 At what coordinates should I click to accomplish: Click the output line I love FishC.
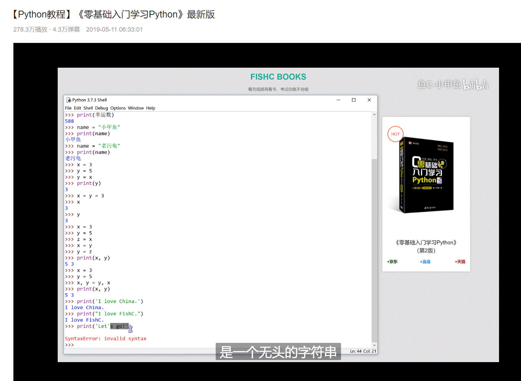(84, 320)
